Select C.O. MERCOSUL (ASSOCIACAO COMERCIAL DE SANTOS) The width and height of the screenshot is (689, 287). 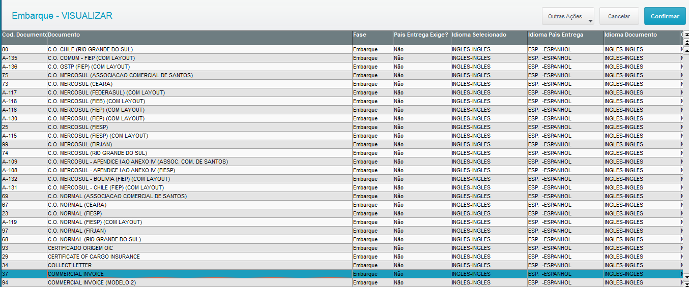pos(341,75)
